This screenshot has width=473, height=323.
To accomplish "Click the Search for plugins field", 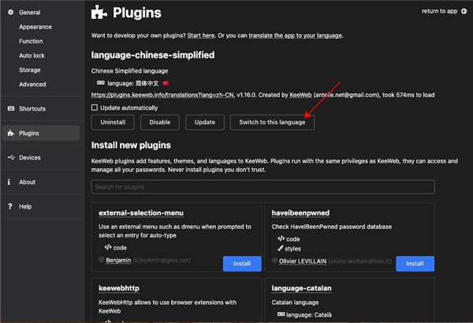I will [x=263, y=186].
